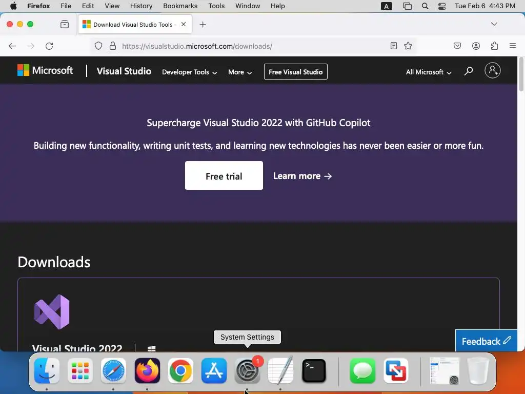Open the Window menu
The image size is (525, 394).
click(x=248, y=6)
